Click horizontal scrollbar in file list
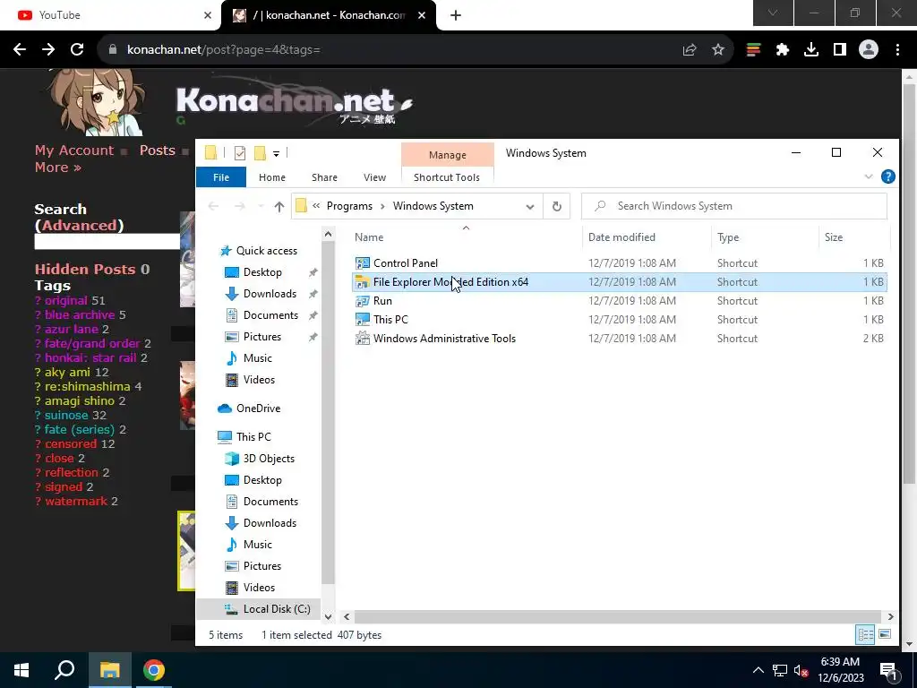 (618, 616)
